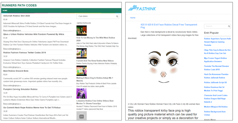Open thumbnail for Wild West Roblox money post
Viewport: 238px width, 123px height.
tap(81, 31)
